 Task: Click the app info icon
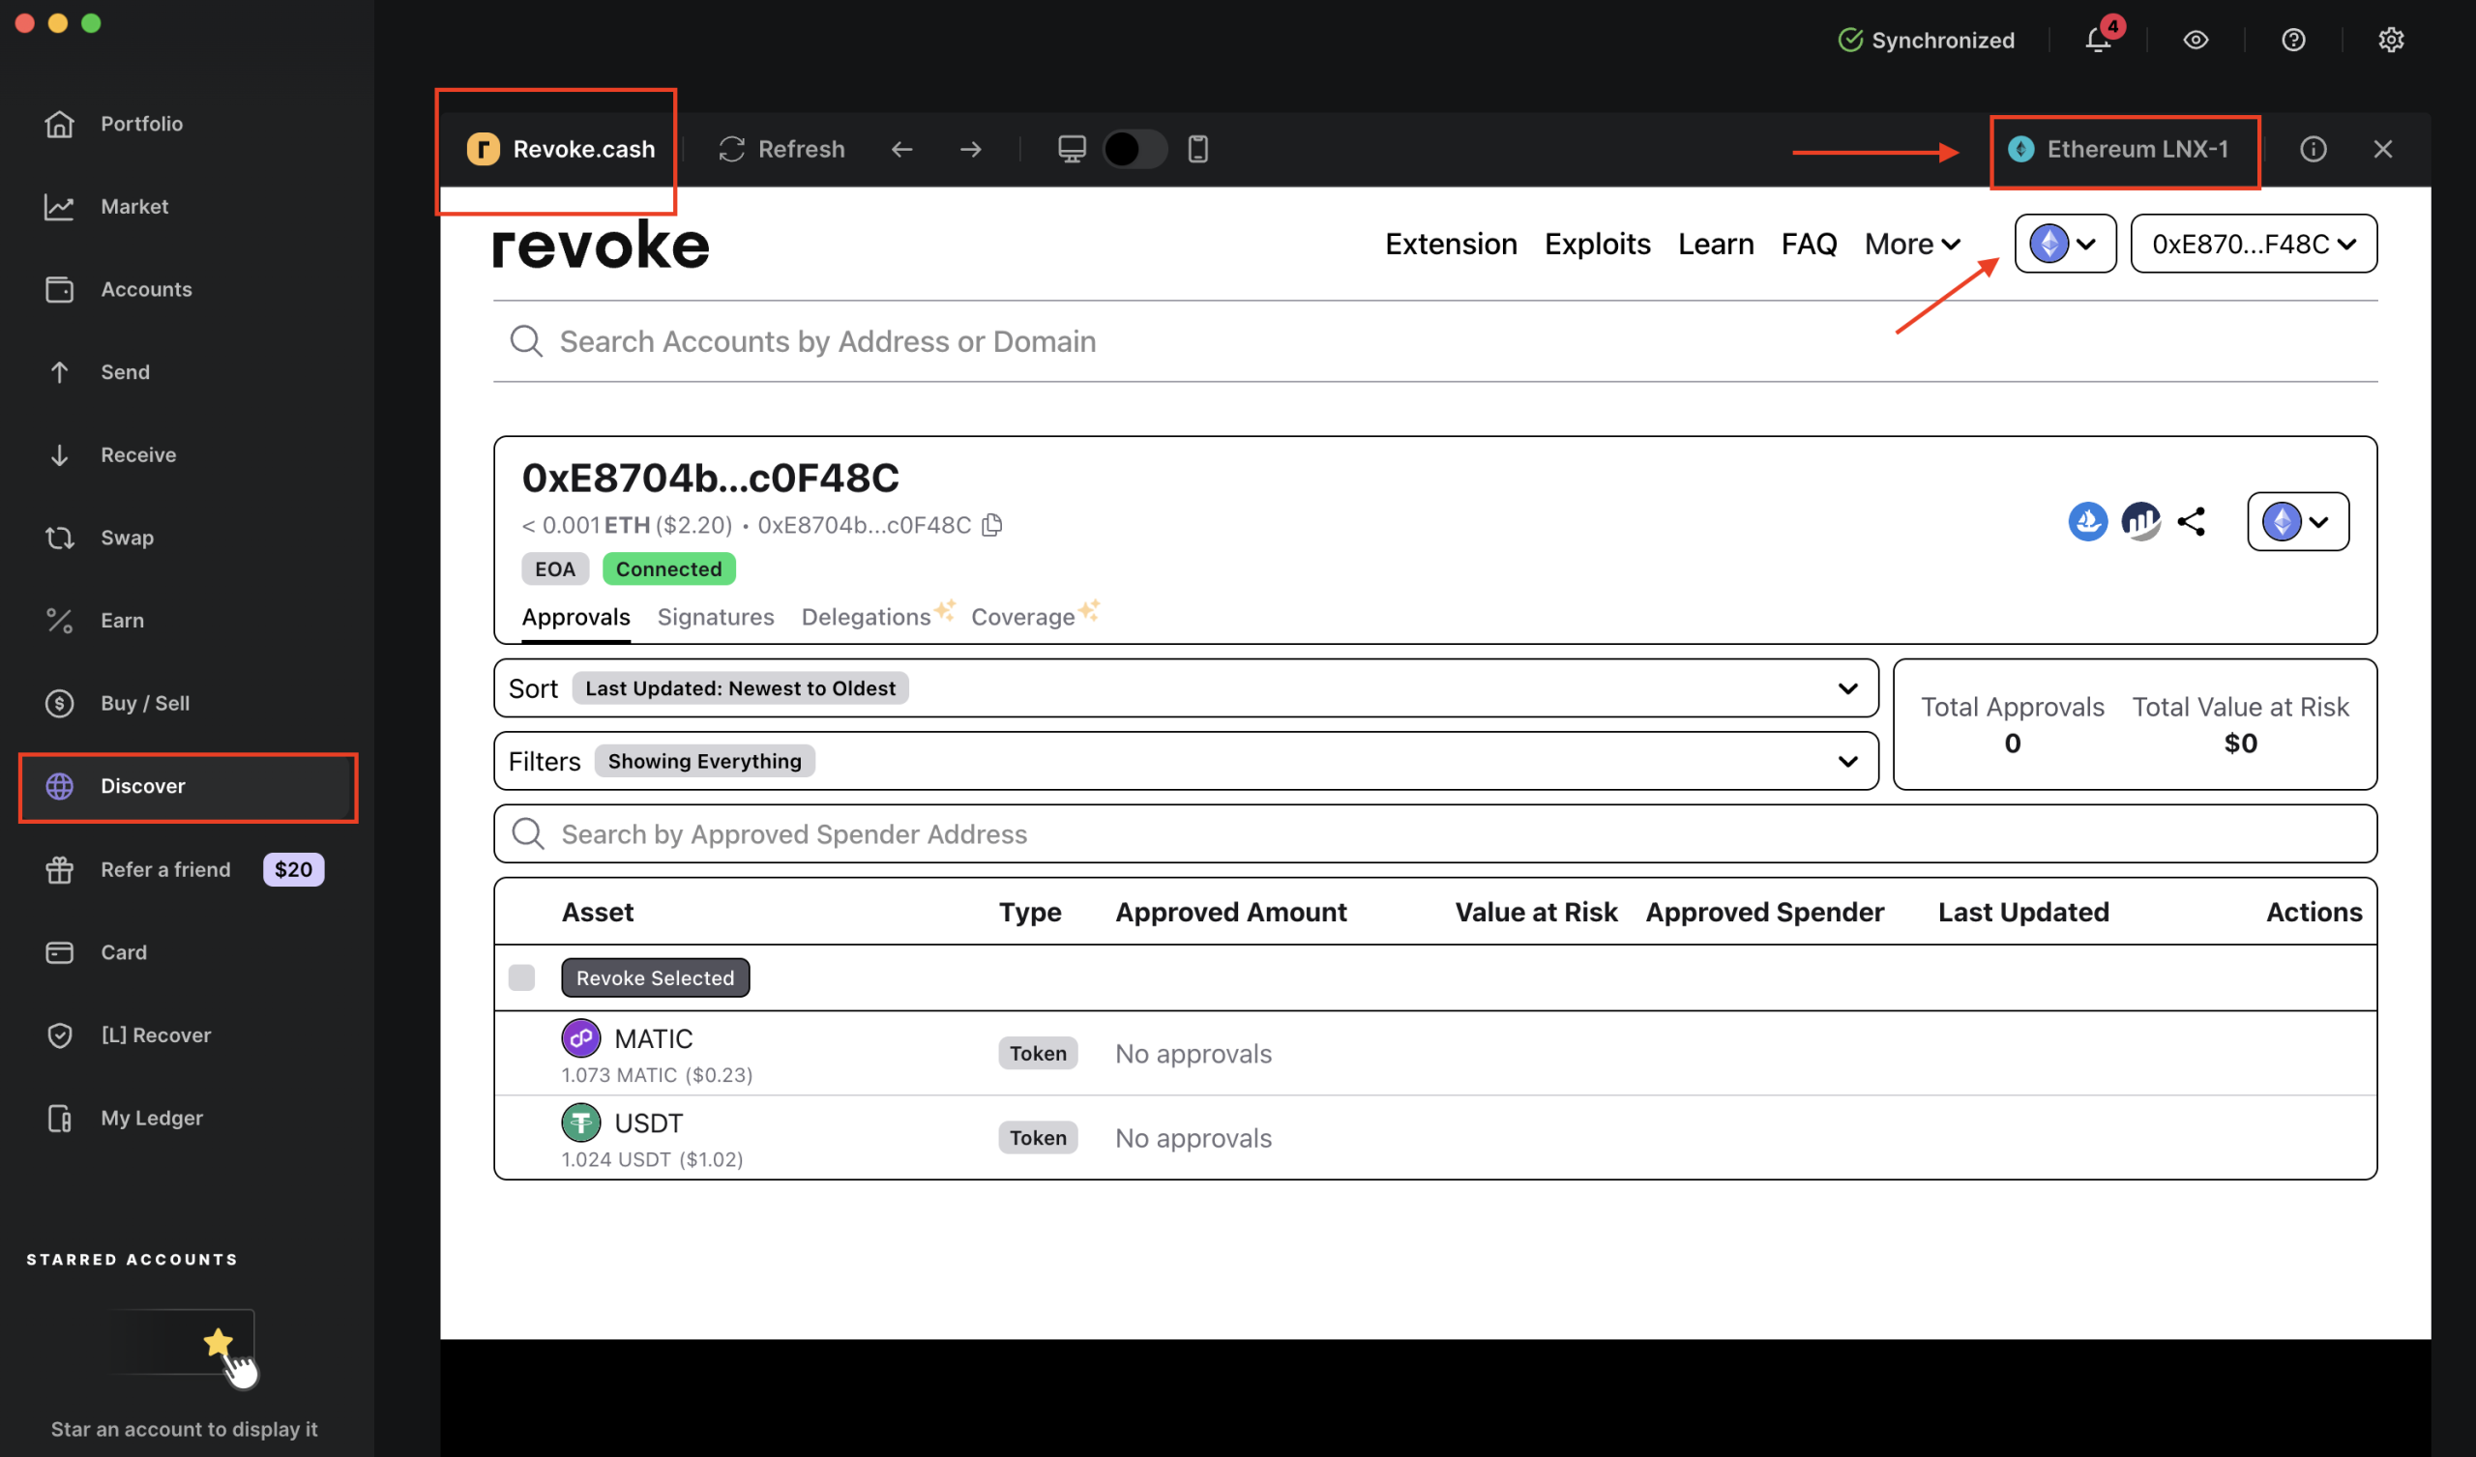[2313, 149]
